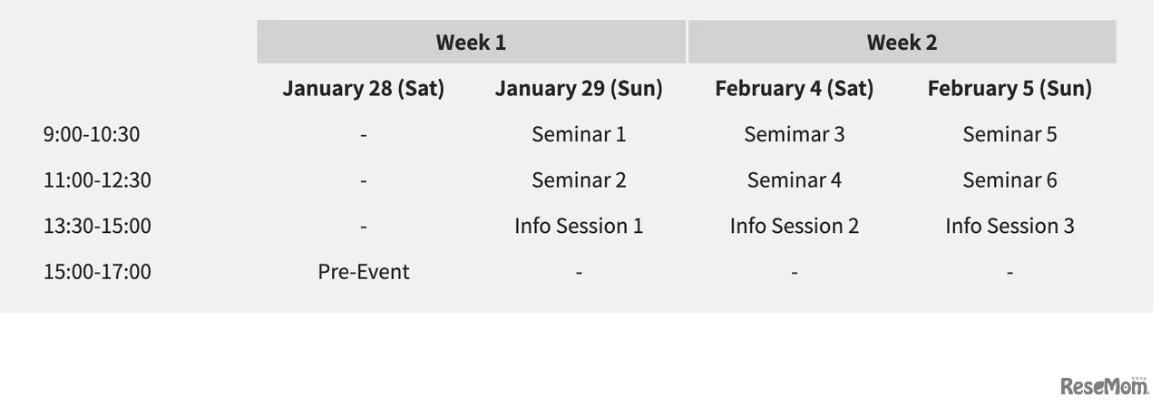1161x407 pixels.
Task: Click the February 5 (Sun) column header
Action: (x=1010, y=88)
